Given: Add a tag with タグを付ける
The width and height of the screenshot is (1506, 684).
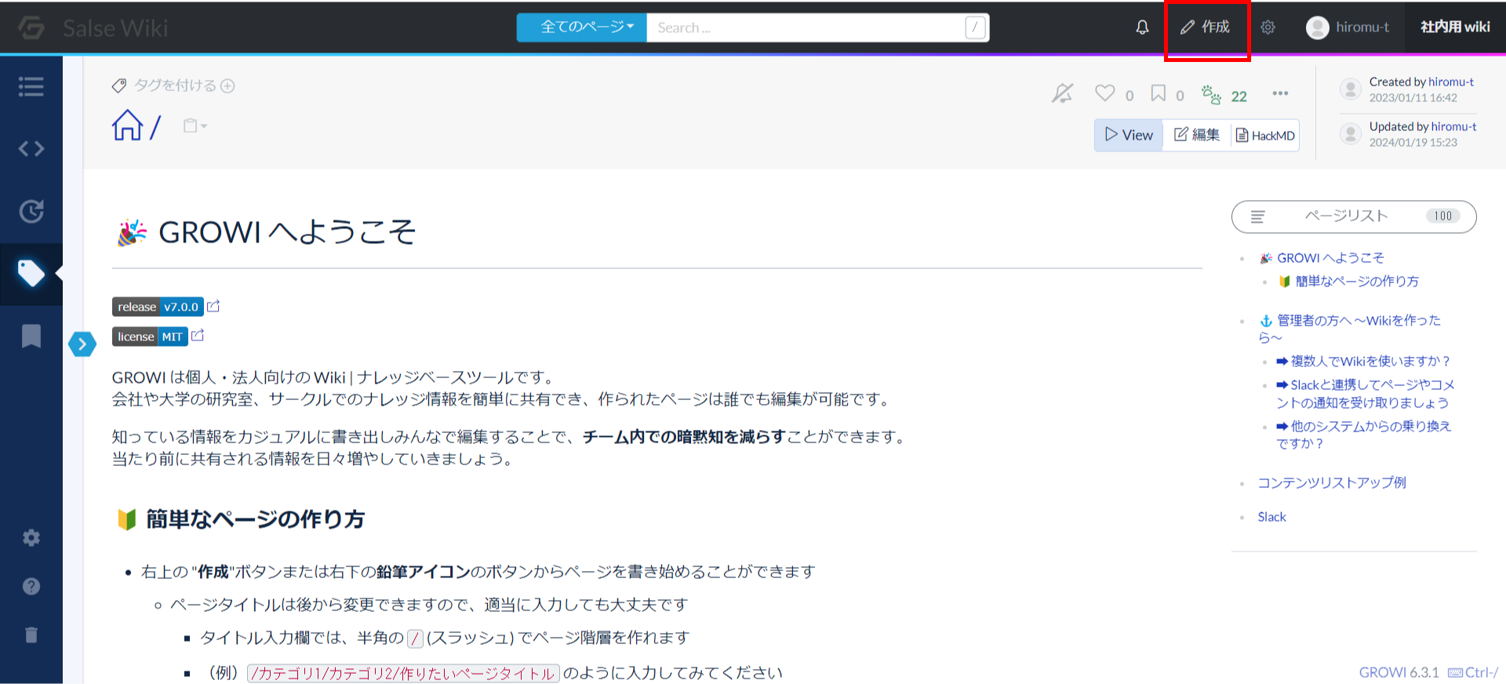Looking at the screenshot, I should (x=173, y=85).
